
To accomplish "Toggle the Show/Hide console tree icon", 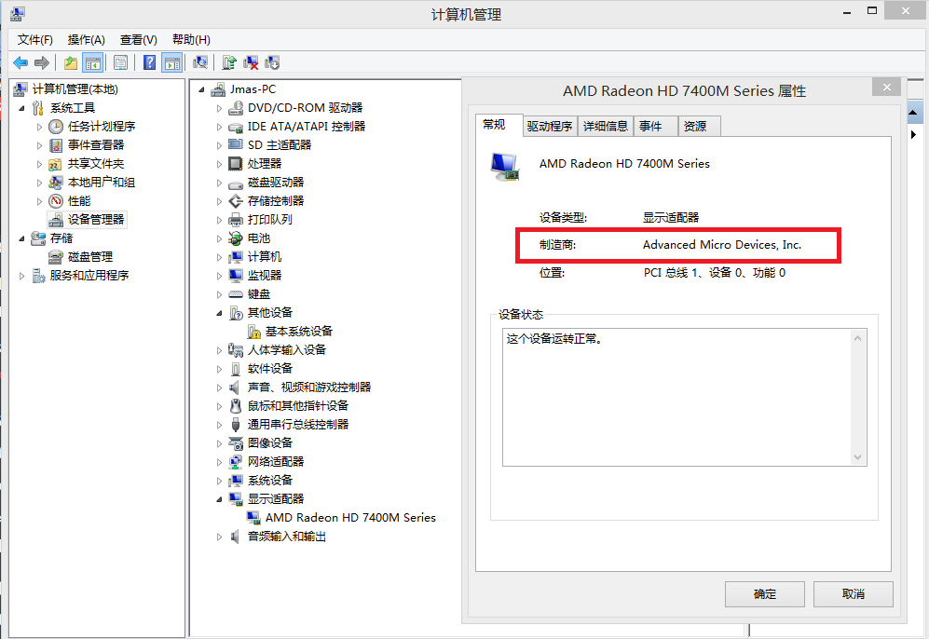I will [93, 62].
